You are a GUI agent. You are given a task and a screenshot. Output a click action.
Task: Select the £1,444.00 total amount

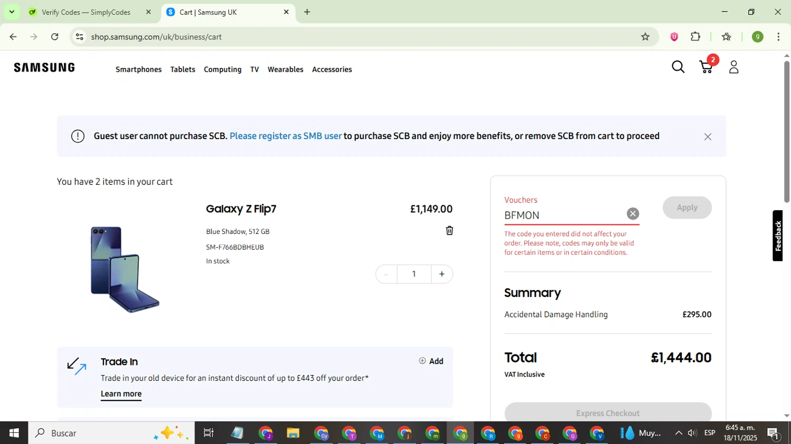[681, 358]
